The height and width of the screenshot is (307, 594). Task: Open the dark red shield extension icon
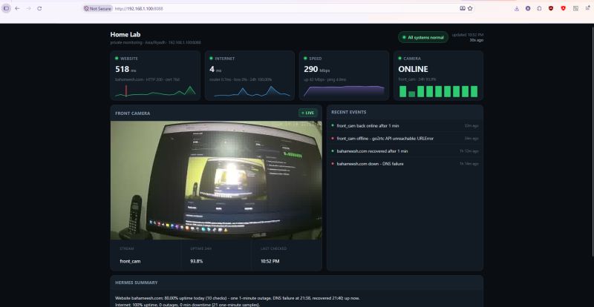point(551,8)
